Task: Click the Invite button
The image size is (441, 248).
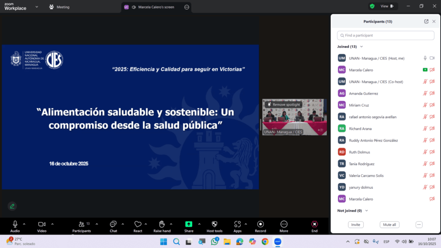Action: 355,225
